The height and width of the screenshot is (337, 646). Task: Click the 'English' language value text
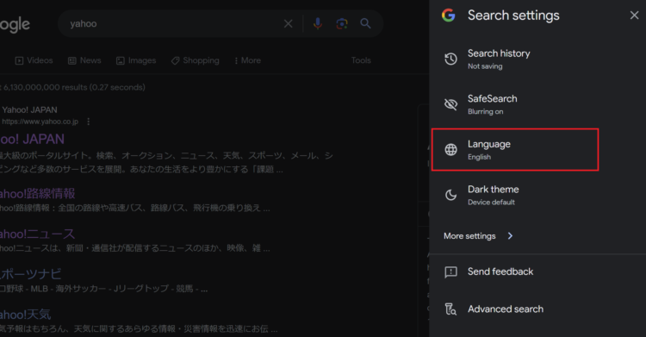coord(479,157)
